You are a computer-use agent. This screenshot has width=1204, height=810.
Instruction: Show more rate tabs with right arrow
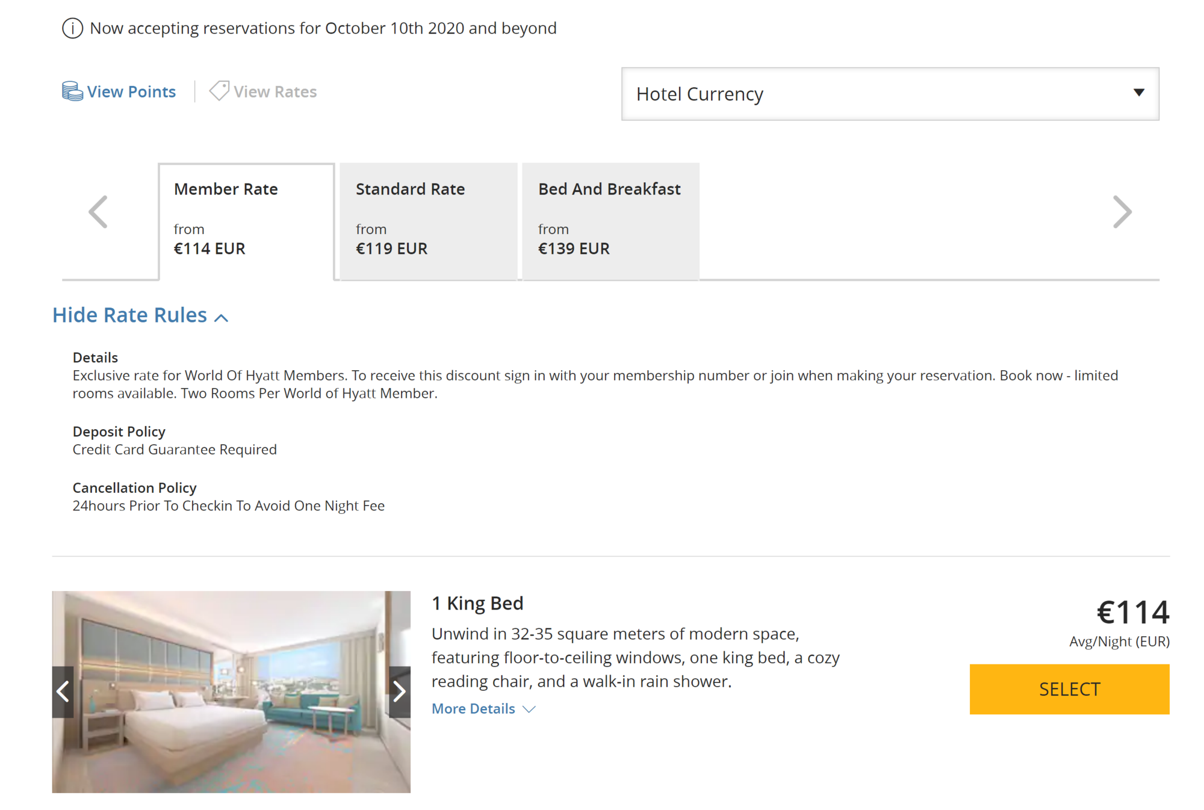tap(1122, 212)
